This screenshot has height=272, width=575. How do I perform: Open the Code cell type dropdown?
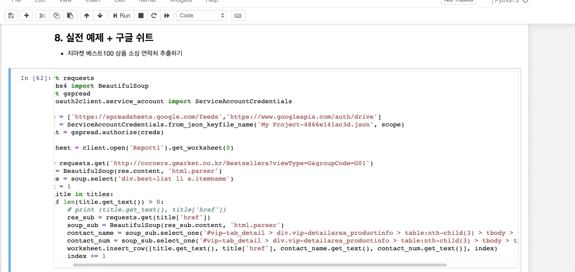pyautogui.click(x=201, y=15)
